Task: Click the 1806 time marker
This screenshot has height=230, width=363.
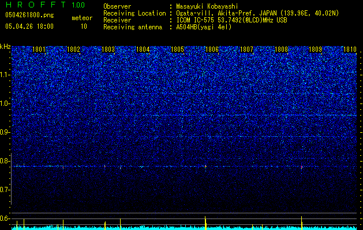Action: [x=212, y=49]
